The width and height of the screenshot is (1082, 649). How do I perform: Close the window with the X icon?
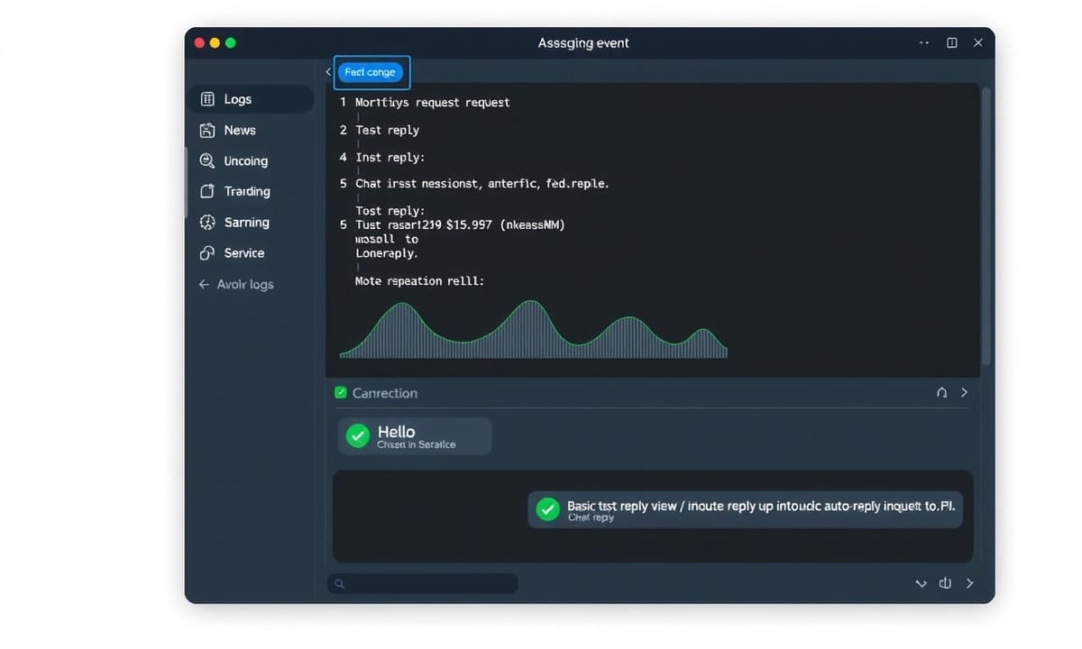tap(978, 42)
